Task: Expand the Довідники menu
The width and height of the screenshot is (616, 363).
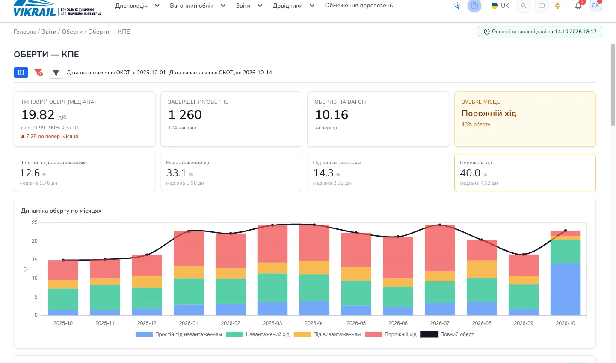Action: pyautogui.click(x=293, y=6)
